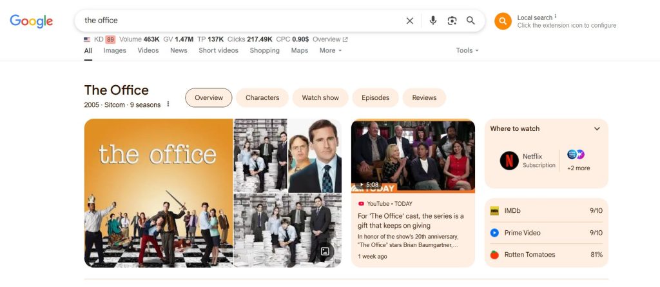This screenshot has height=287, width=660.
Task: Start voice search with microphone icon
Action: point(433,21)
